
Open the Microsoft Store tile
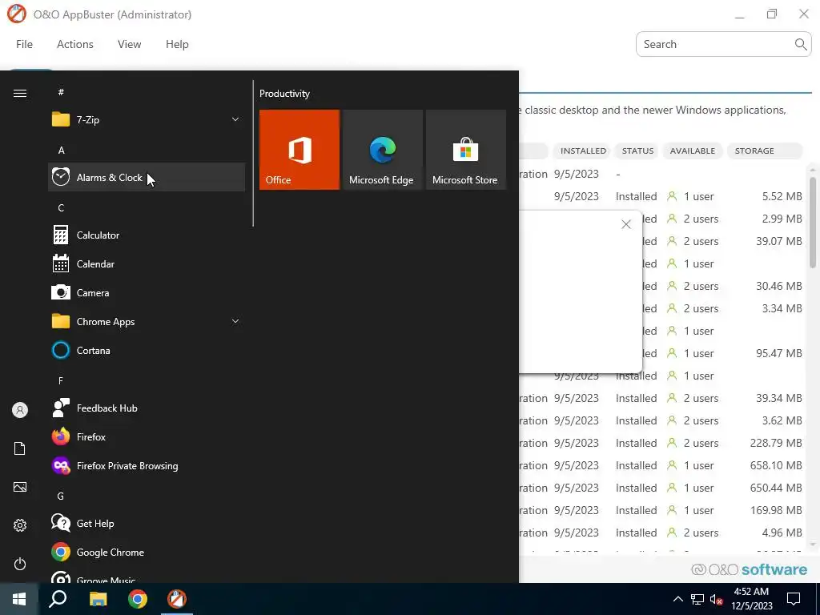click(466, 150)
